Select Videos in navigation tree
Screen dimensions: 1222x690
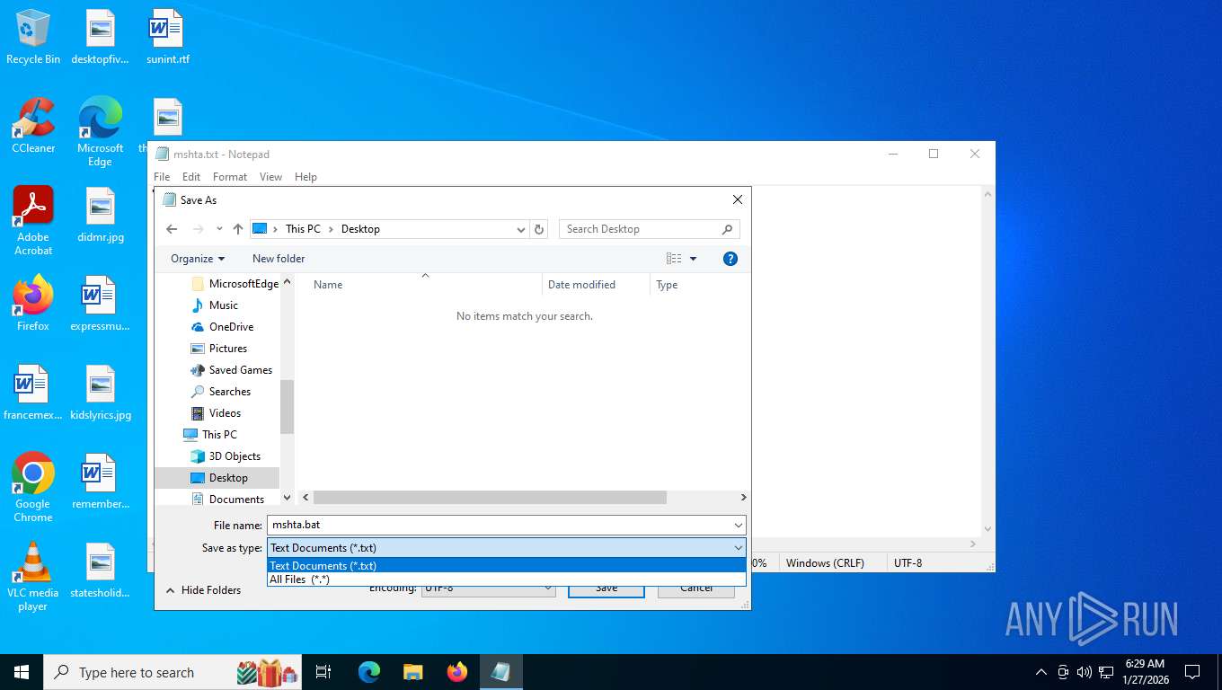coord(216,413)
